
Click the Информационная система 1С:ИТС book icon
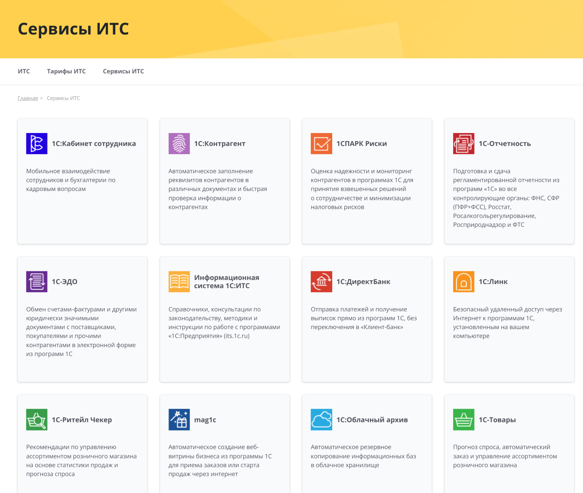pos(179,282)
